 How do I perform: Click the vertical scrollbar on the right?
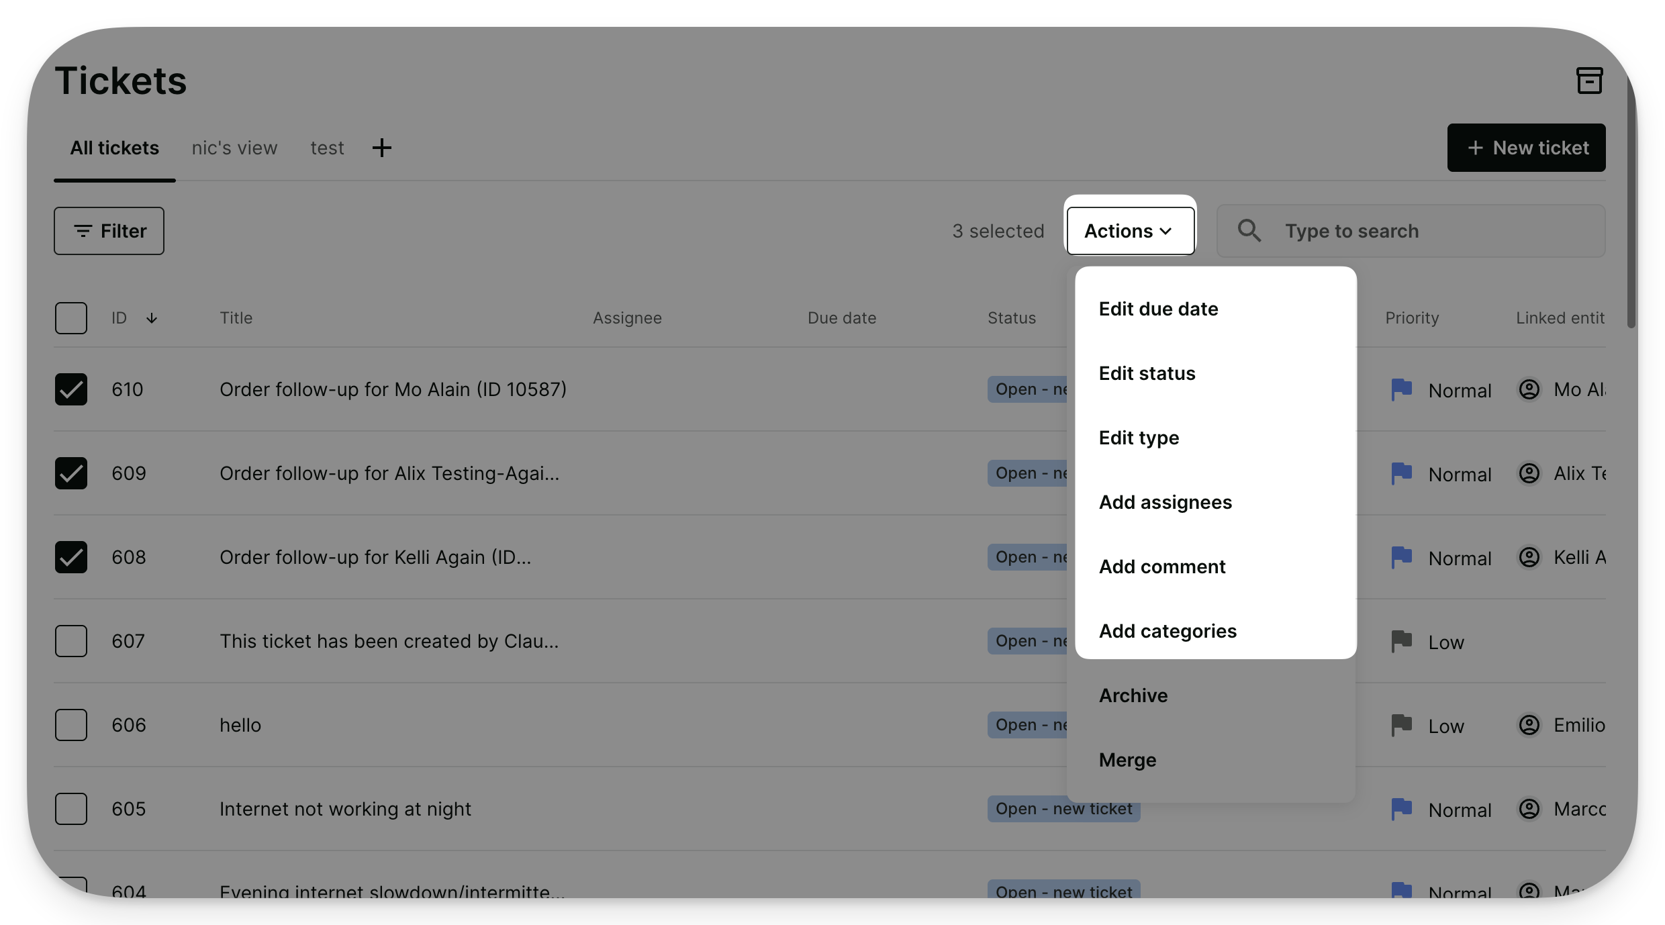pyautogui.click(x=1631, y=201)
